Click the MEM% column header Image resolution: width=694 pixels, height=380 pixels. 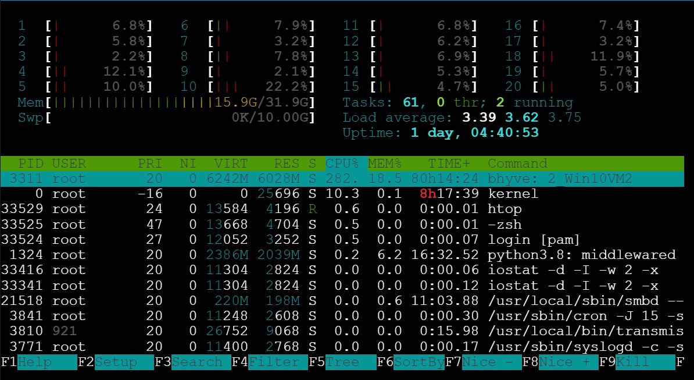385,164
